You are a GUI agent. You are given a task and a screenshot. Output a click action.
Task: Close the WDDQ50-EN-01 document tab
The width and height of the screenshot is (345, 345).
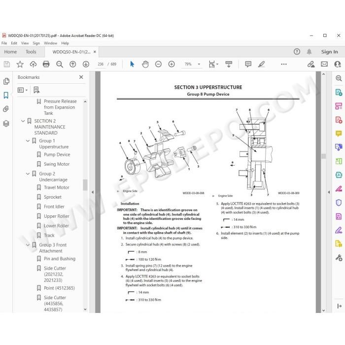(95, 52)
